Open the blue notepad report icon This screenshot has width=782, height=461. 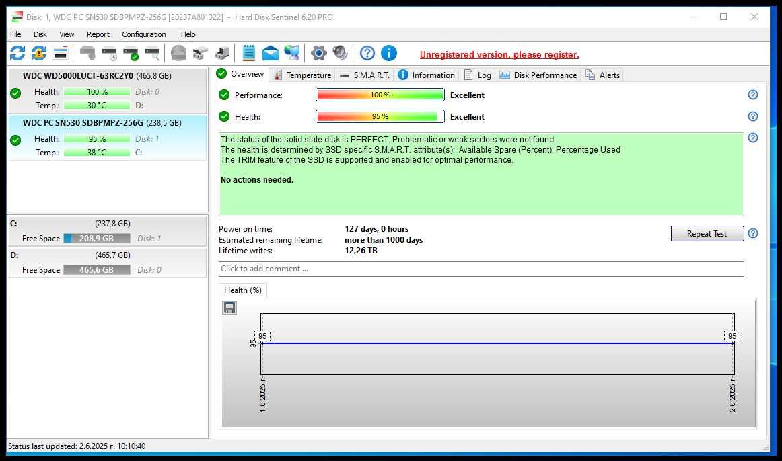coord(248,53)
